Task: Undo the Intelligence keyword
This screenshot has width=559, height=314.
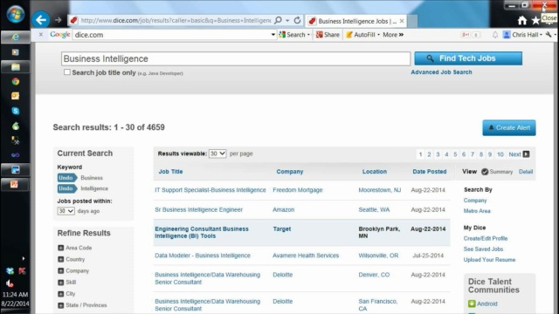Action: [67, 188]
